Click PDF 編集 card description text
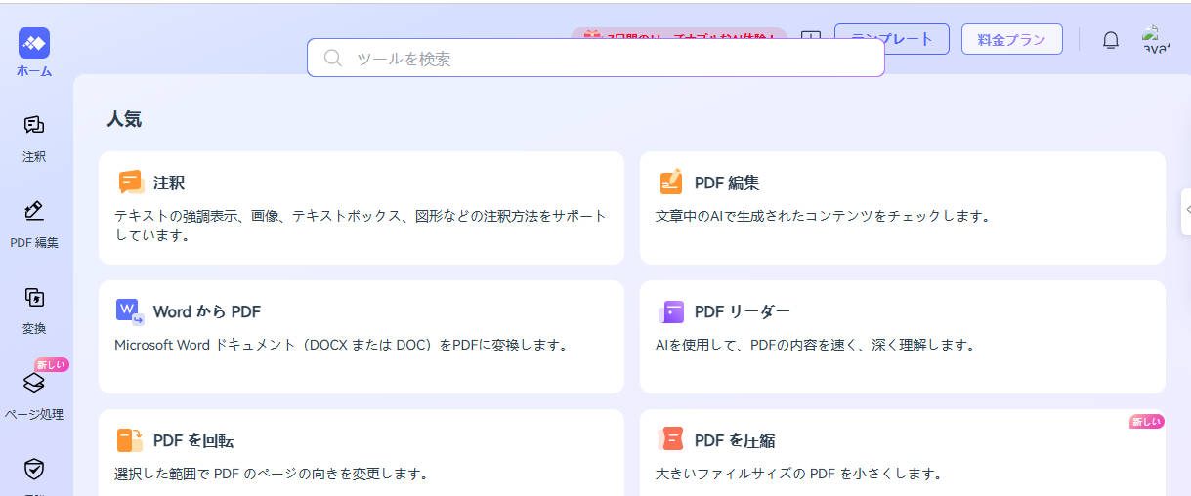1191x496 pixels. (823, 216)
